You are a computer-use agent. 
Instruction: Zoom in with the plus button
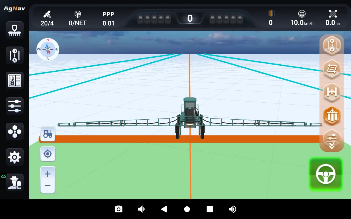48,174
